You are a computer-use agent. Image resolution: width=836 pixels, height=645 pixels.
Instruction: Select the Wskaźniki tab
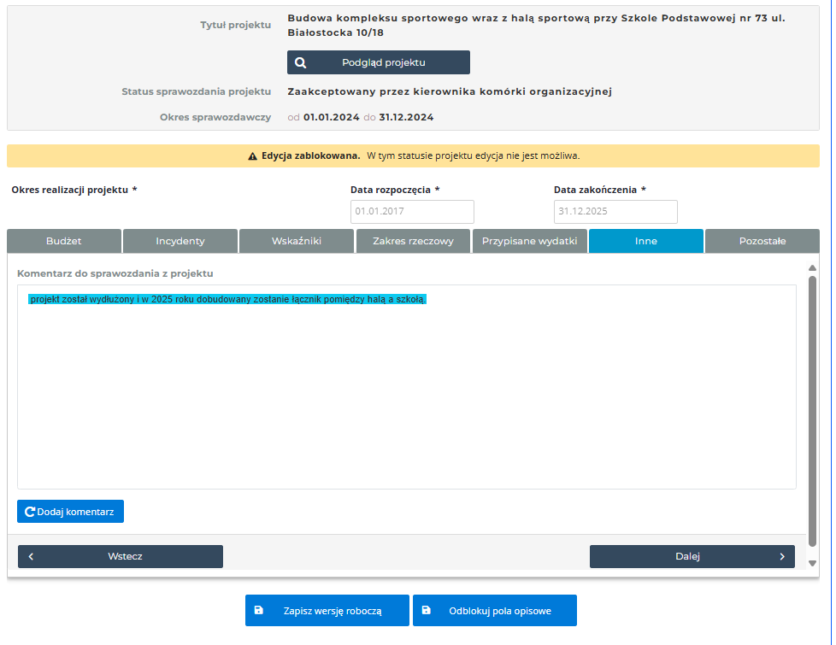297,241
